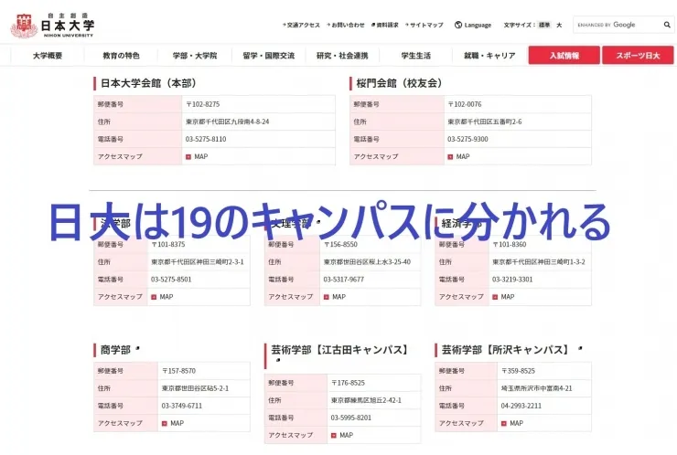This screenshot has height=455, width=677.
Task: Click address 埼玉県所沢市中富南4-21
Action: pyautogui.click(x=537, y=388)
